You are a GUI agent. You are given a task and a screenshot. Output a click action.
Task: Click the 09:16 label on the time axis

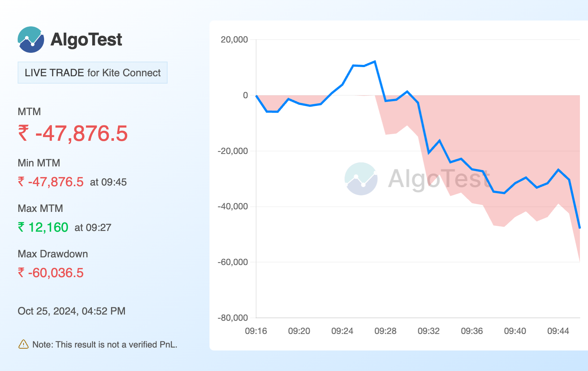[x=256, y=331]
